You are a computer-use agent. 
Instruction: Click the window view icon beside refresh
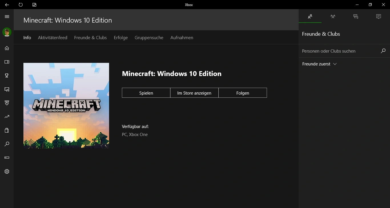34,5
